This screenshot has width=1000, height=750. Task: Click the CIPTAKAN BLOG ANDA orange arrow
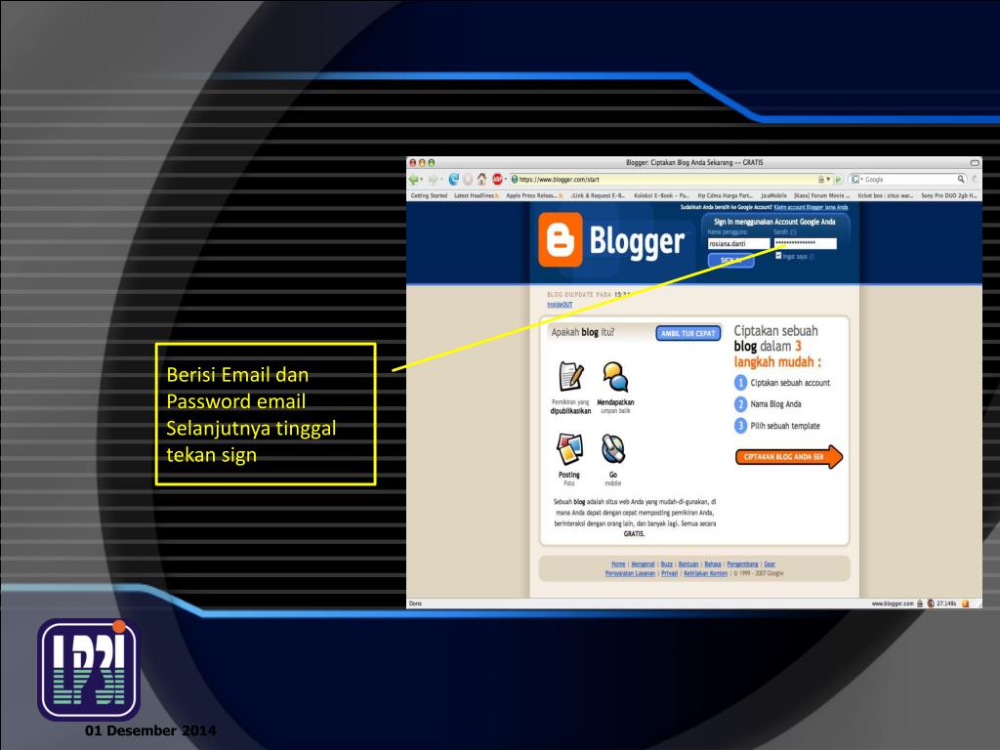point(789,457)
